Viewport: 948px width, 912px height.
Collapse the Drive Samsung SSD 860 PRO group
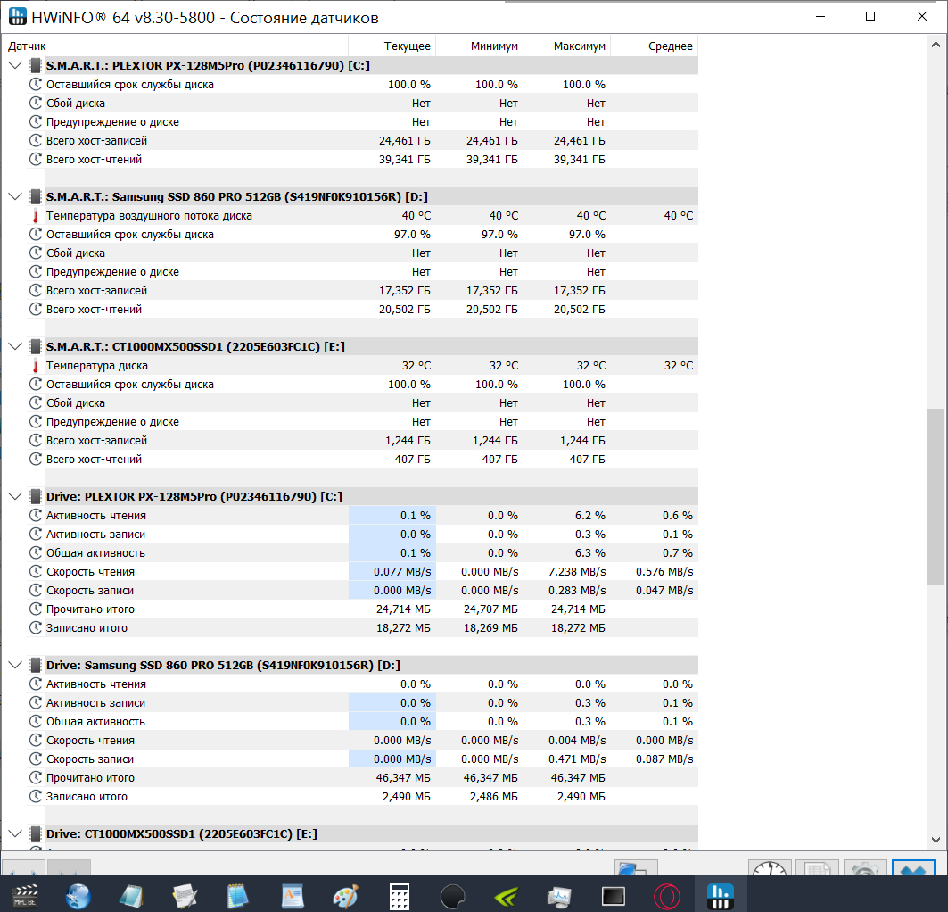(x=15, y=665)
